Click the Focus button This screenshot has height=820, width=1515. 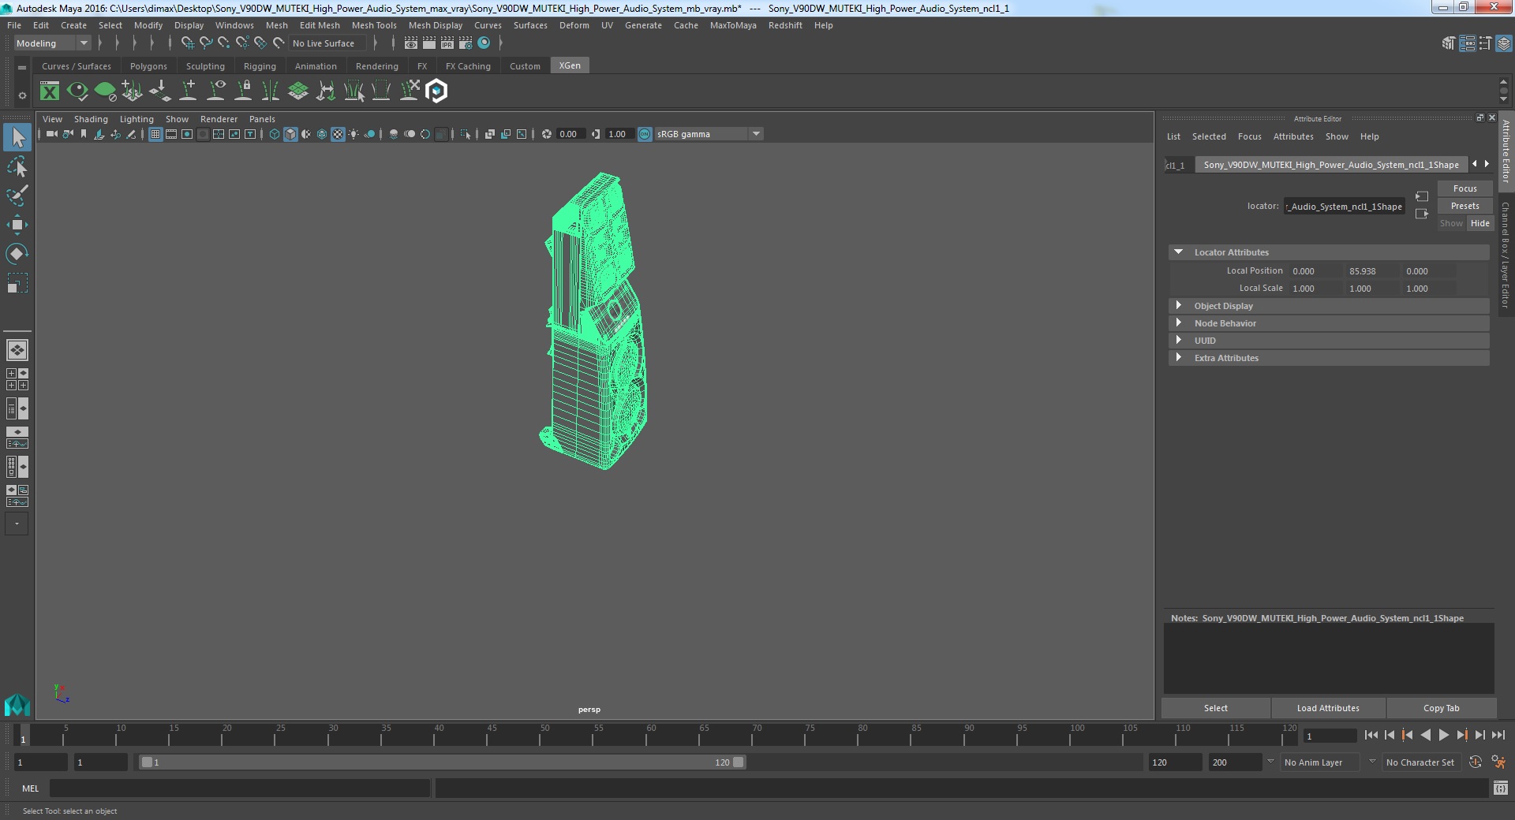click(1464, 188)
